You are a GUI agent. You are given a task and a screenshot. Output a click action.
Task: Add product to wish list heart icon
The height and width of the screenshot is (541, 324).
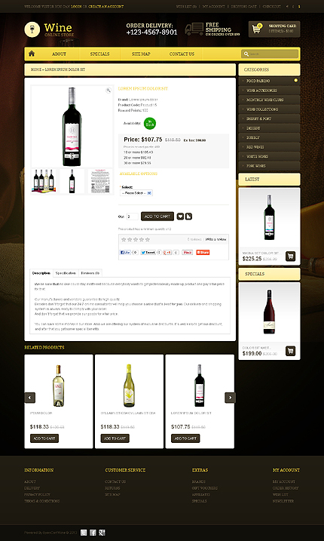pyautogui.click(x=180, y=217)
